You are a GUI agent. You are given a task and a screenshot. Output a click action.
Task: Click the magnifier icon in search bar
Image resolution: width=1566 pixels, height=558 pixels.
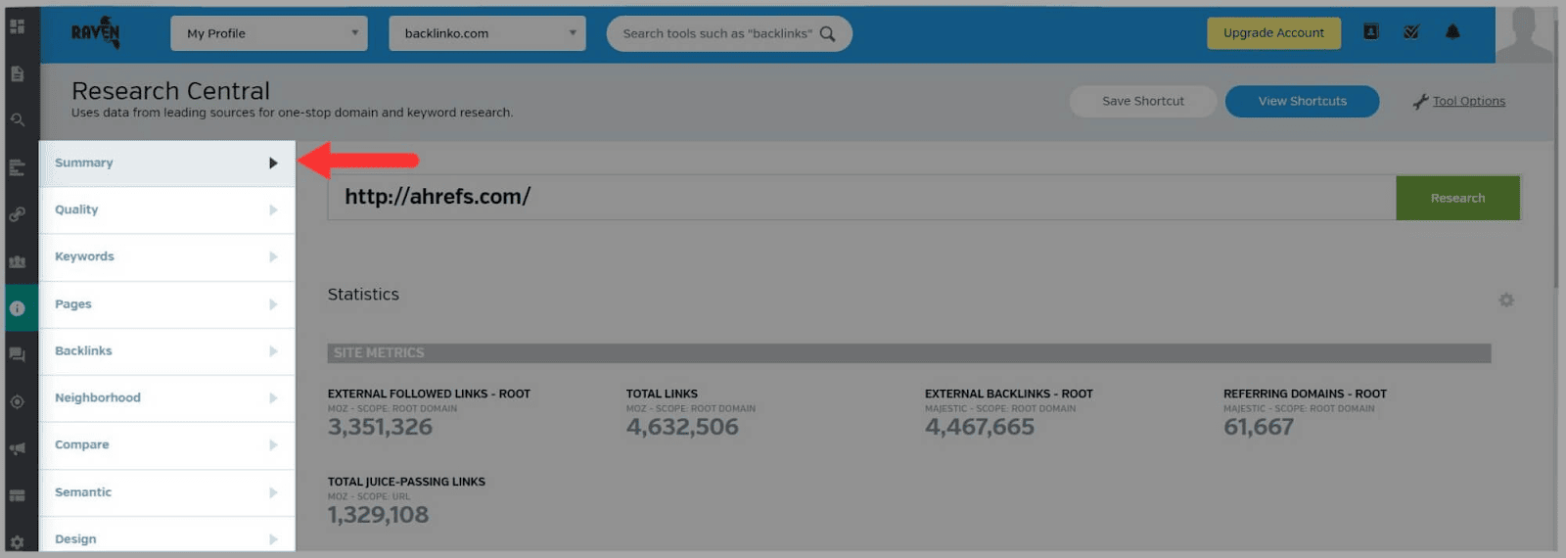pos(827,33)
